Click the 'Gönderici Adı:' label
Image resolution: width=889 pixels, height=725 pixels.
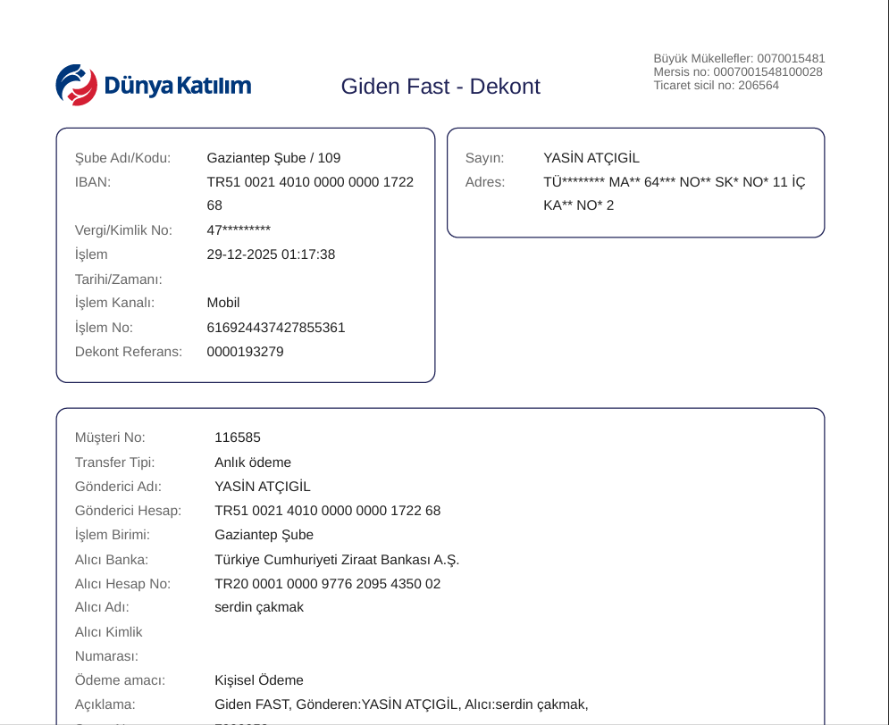point(118,487)
